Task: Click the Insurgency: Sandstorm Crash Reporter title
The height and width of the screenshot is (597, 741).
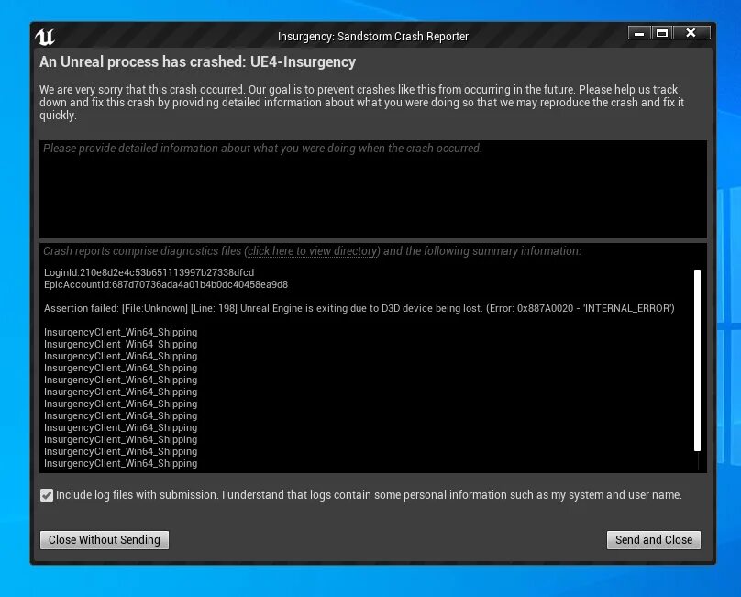Action: 373,37
